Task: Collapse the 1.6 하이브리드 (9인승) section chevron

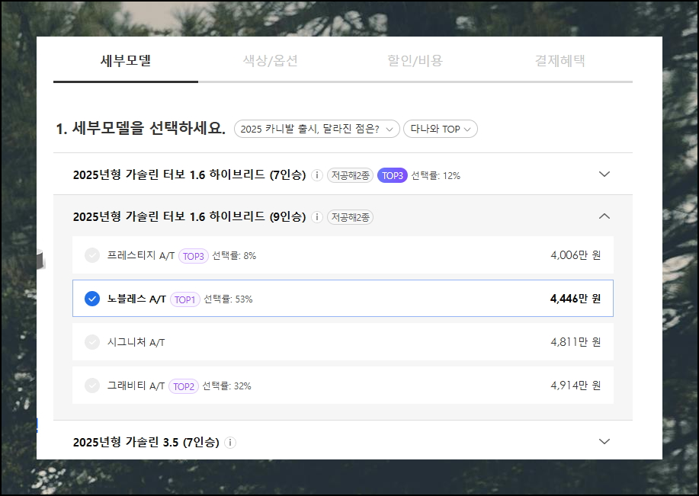Action: pos(604,216)
